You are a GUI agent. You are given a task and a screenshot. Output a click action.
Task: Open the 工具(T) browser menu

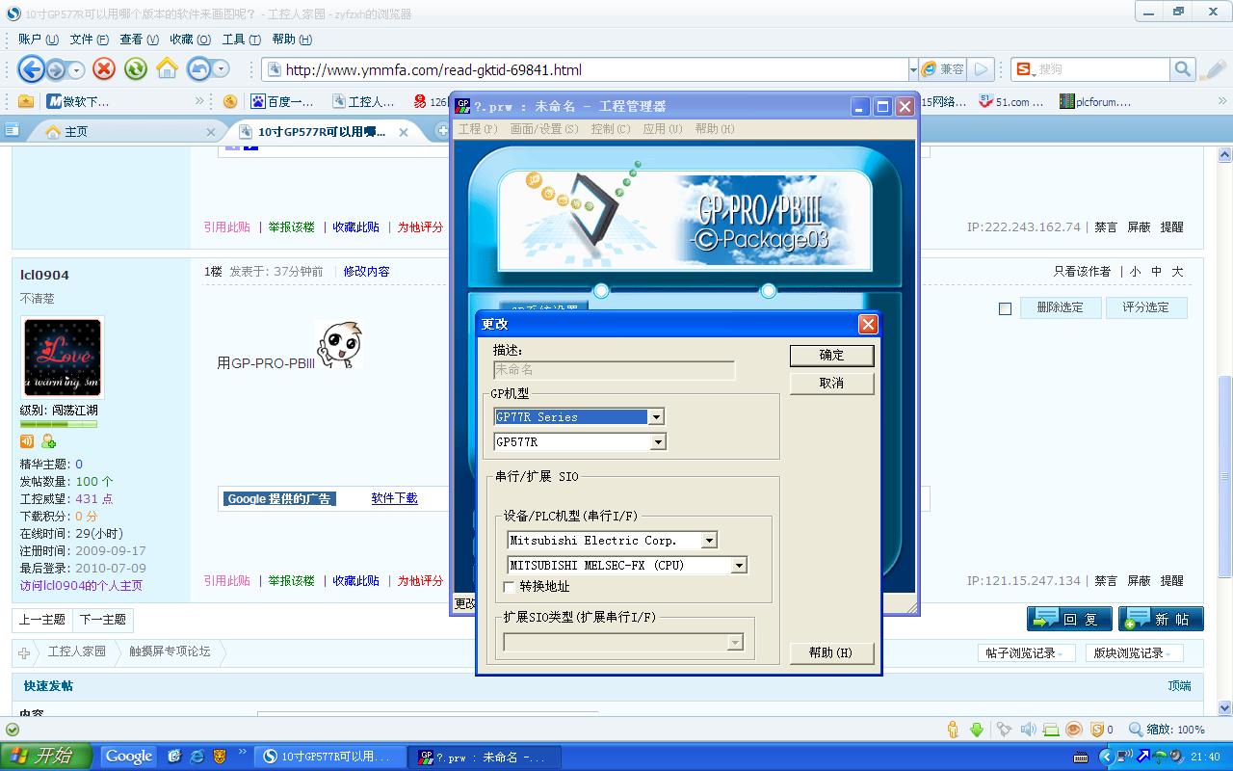(x=241, y=40)
